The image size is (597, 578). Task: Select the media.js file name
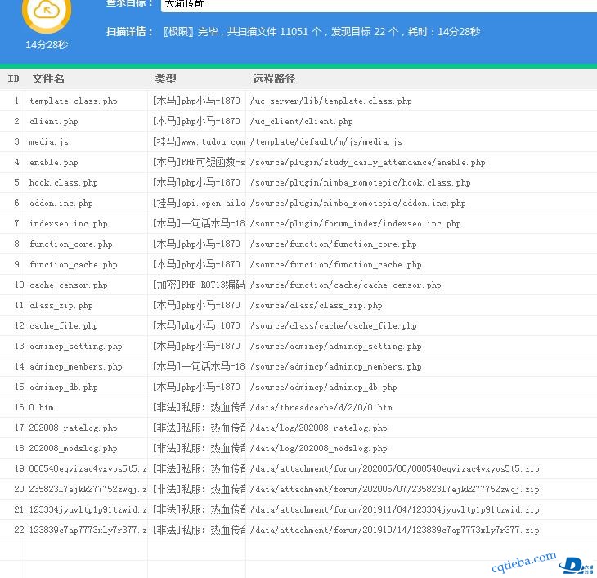[x=49, y=142]
